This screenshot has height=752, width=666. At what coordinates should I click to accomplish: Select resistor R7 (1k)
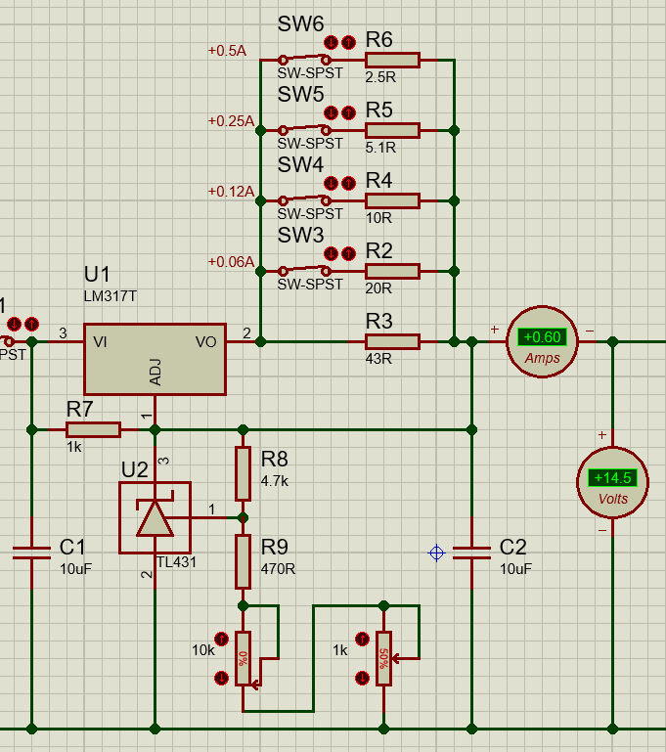[x=93, y=429]
